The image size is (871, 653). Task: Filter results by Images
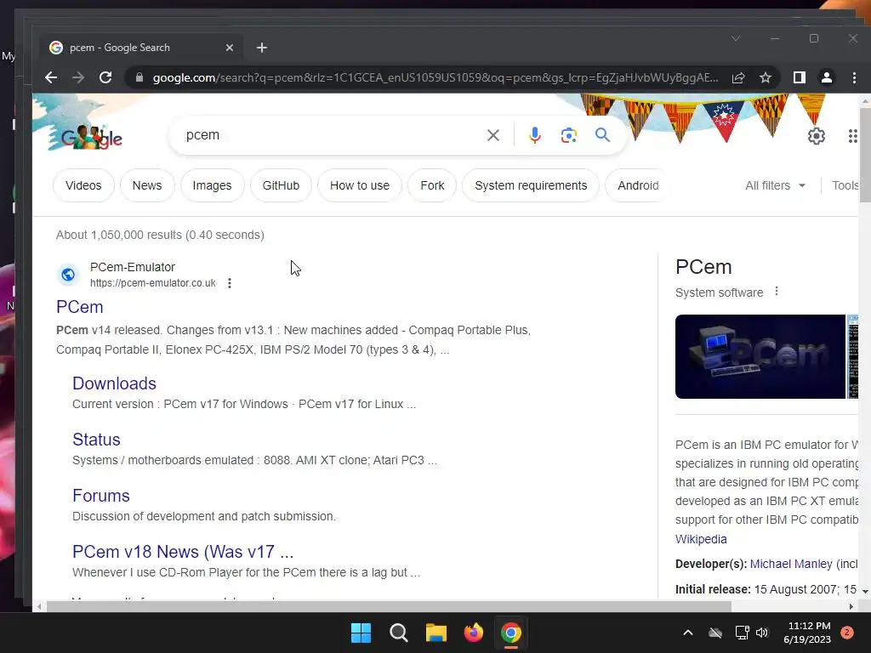coord(212,185)
